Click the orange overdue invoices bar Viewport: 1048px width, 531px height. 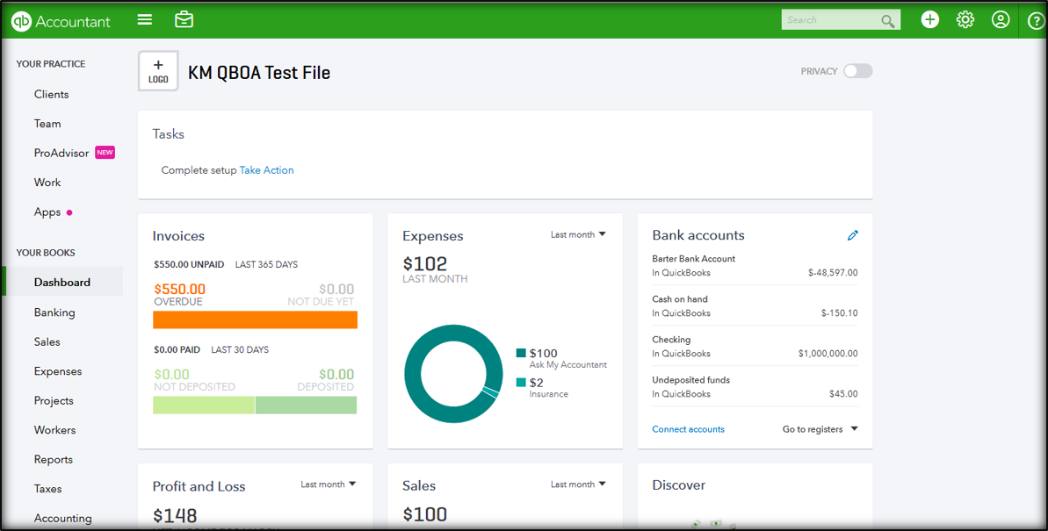click(x=256, y=320)
